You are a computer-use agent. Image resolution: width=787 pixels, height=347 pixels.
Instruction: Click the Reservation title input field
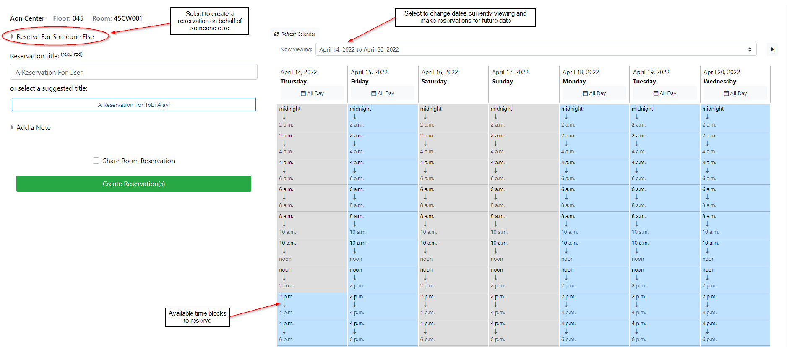[134, 72]
